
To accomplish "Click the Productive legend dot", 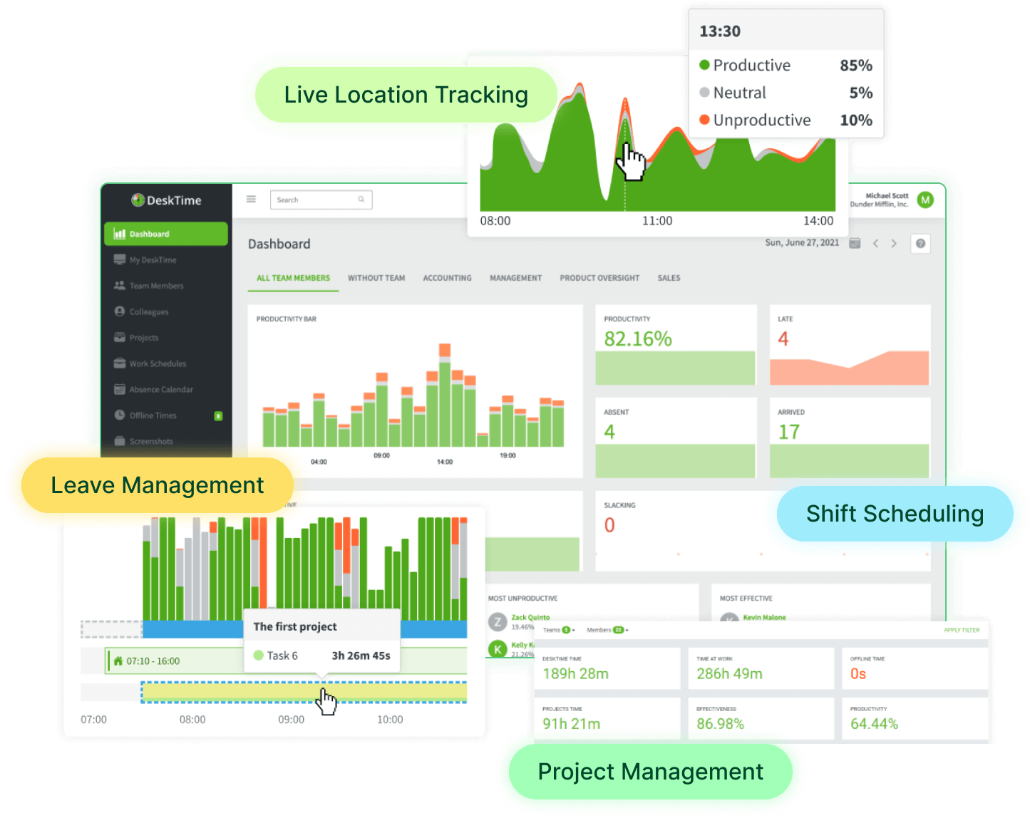I will 704,65.
